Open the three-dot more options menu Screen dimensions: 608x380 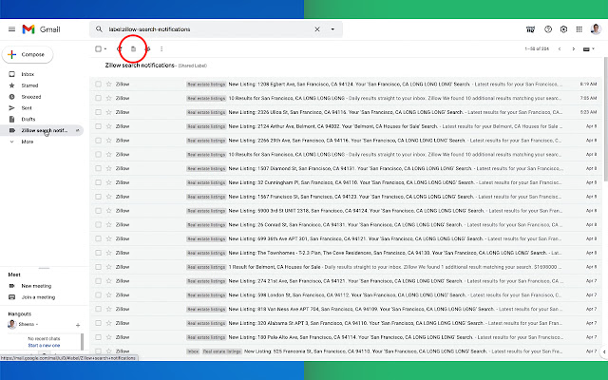(x=161, y=48)
